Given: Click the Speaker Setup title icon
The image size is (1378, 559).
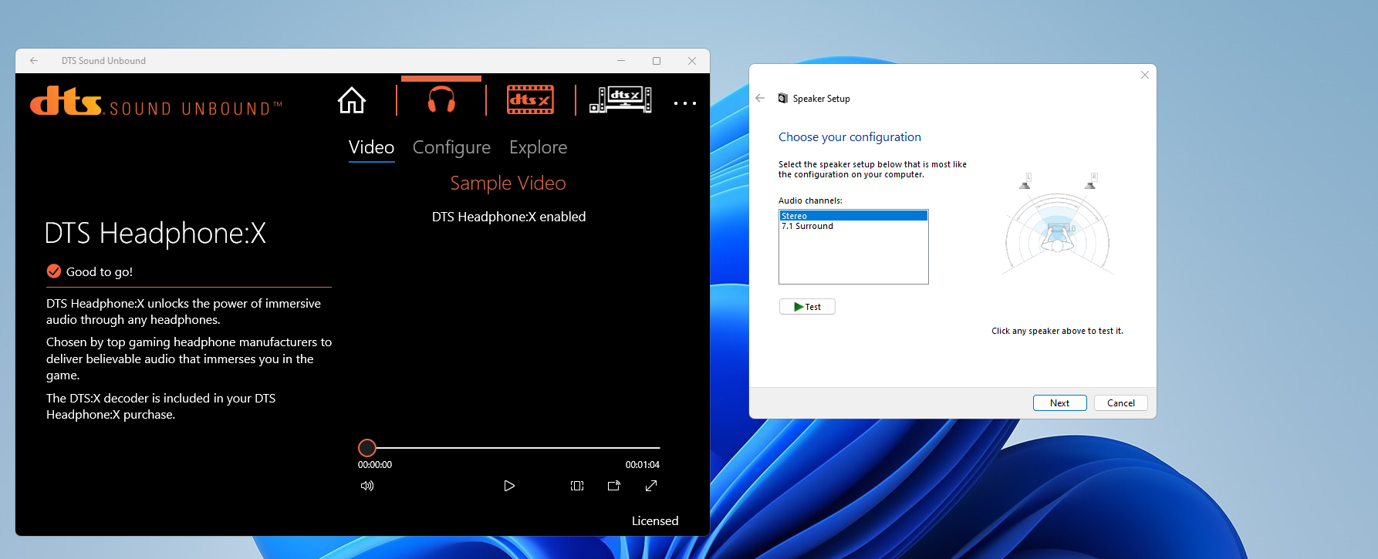Looking at the screenshot, I should click(782, 98).
